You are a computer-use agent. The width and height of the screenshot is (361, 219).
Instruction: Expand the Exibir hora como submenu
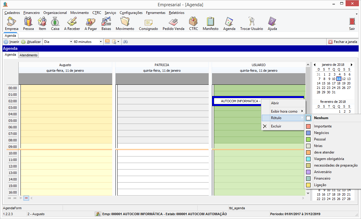(284, 111)
